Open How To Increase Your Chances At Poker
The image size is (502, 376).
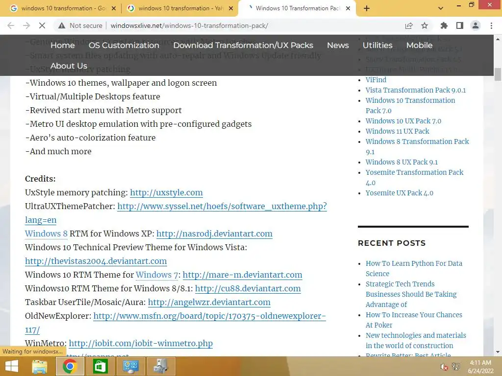click(414, 320)
